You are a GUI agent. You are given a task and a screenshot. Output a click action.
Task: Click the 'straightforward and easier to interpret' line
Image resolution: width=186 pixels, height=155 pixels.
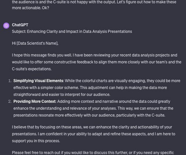(x=62, y=95)
